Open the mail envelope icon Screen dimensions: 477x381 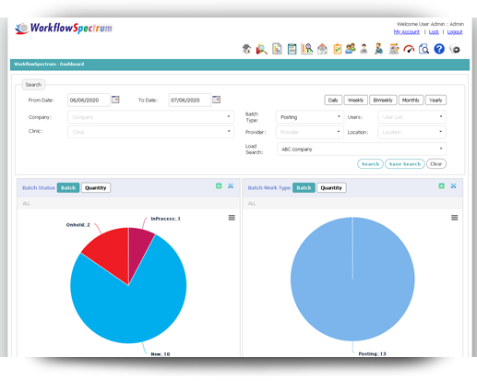coord(322,49)
